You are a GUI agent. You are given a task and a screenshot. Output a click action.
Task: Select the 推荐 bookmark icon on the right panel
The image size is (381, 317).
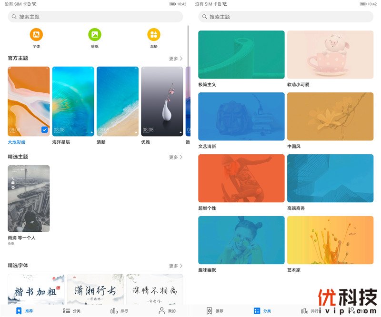click(x=210, y=310)
